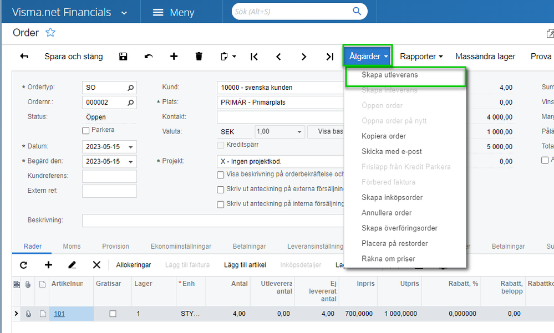
Task: Toggle the Kreditspärr checkbox
Action: coord(221,145)
